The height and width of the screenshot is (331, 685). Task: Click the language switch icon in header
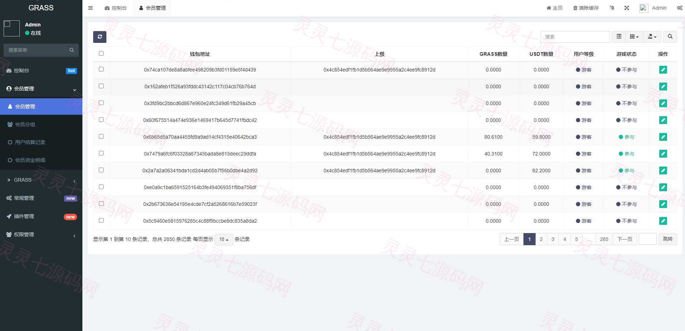click(612, 8)
